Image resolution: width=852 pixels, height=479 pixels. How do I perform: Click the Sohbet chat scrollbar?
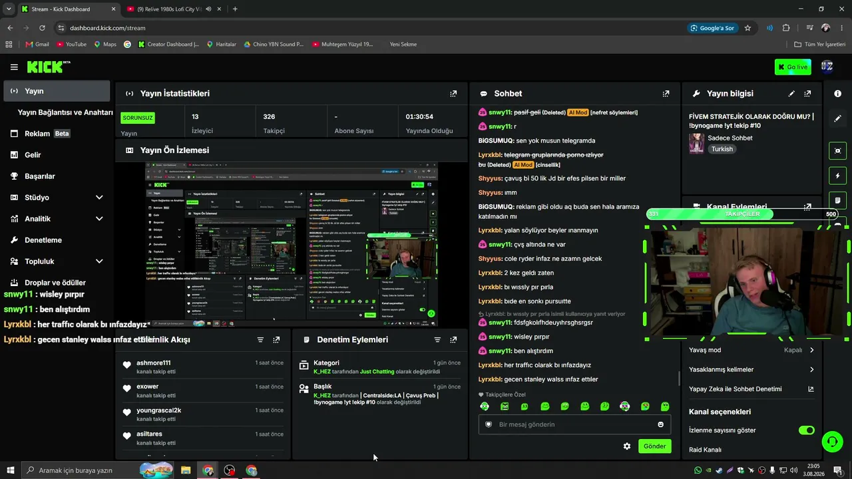[679, 378]
